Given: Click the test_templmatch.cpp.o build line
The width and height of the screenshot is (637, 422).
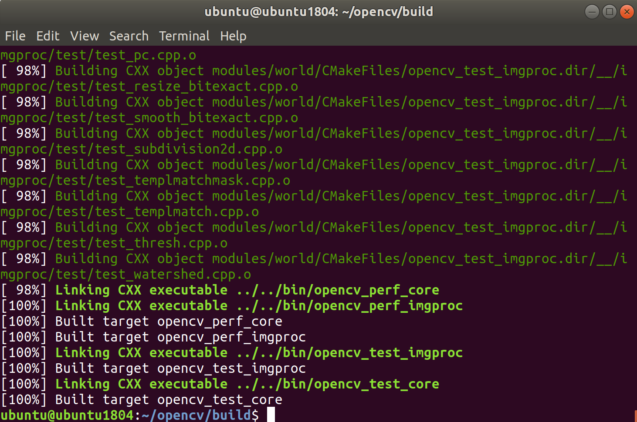Looking at the screenshot, I should click(x=129, y=211).
